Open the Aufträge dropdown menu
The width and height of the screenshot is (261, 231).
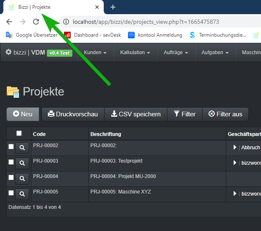[x=176, y=53]
